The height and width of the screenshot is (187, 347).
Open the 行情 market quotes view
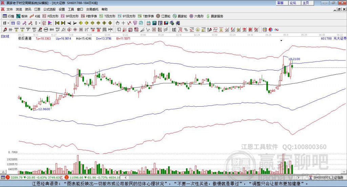[8, 16]
